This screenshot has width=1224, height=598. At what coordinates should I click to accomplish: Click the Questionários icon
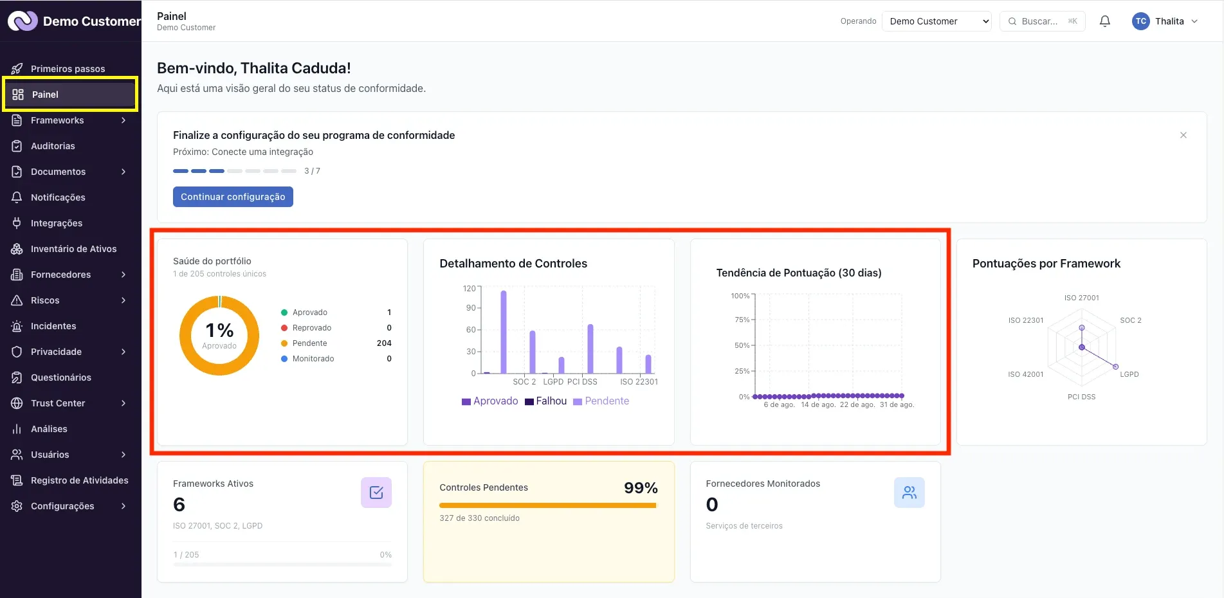[17, 377]
